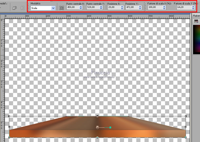Click the top-left selection handle on canvas

(9, 116)
